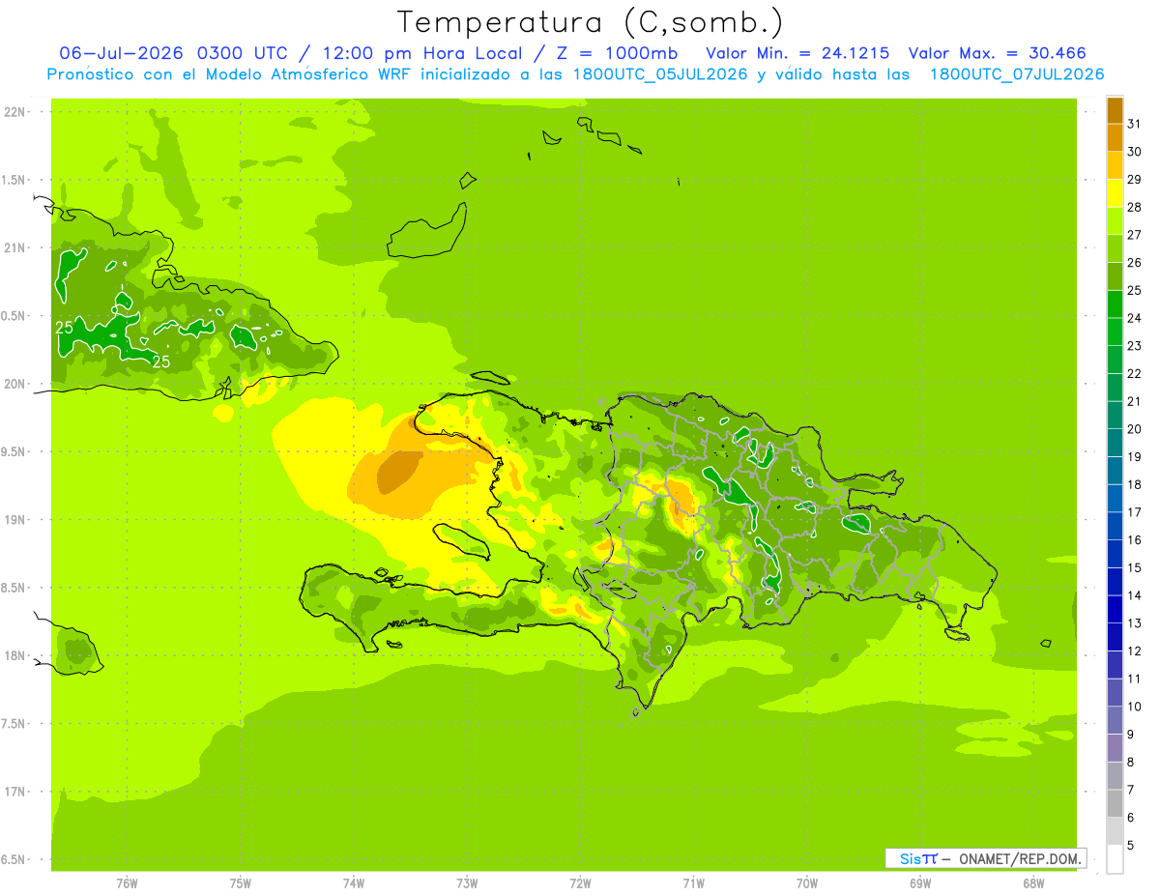Click the '18N' latitude axis label

pyautogui.click(x=16, y=655)
